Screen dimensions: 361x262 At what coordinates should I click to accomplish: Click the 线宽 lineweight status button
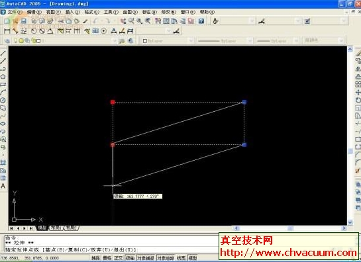[181, 258]
